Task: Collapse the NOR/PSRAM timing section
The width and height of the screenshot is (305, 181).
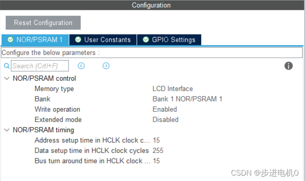Action: point(7,130)
